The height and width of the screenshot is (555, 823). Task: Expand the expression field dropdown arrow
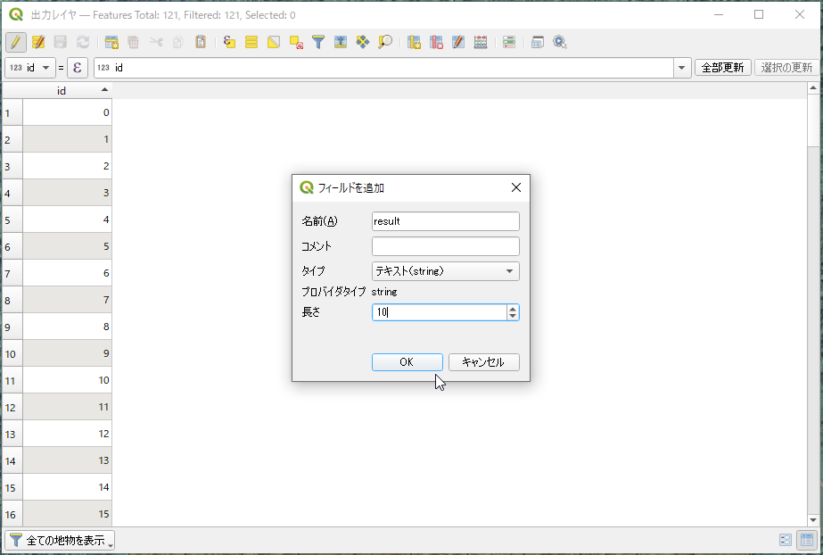(x=681, y=67)
